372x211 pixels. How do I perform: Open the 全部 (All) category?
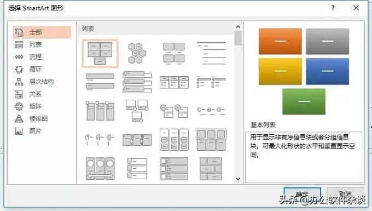click(42, 32)
